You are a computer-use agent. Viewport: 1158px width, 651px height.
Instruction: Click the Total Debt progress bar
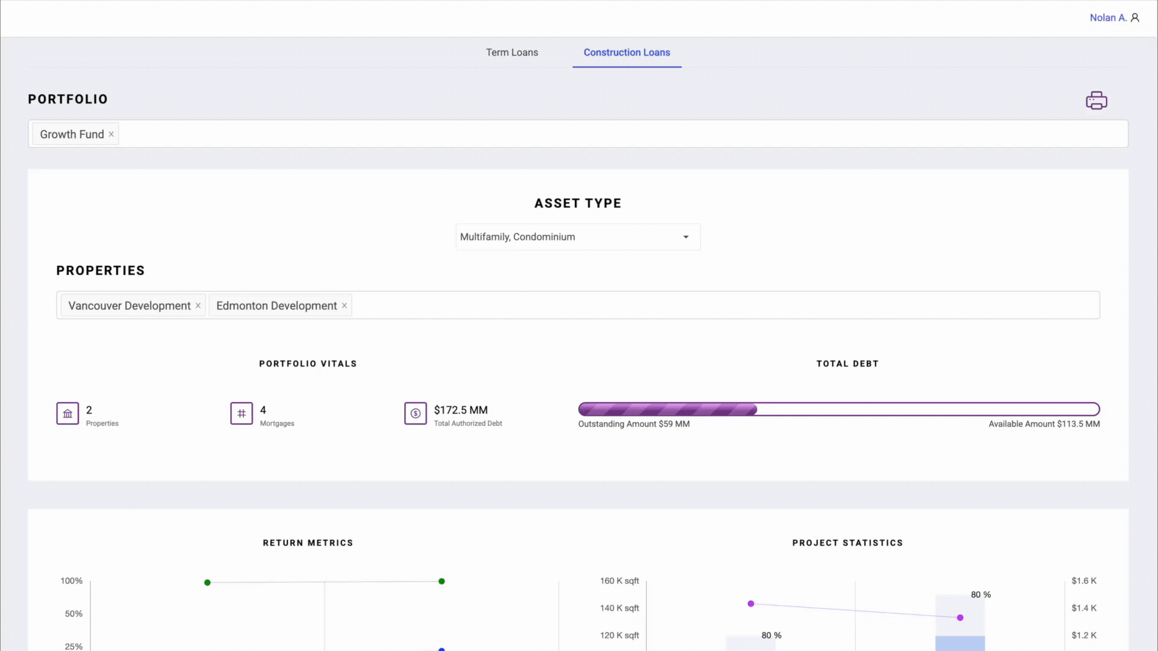coord(838,409)
